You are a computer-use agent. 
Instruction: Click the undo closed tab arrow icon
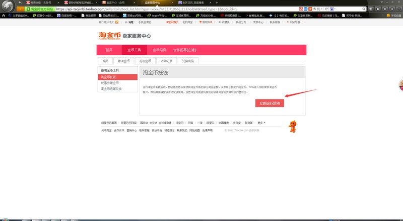(20, 3)
